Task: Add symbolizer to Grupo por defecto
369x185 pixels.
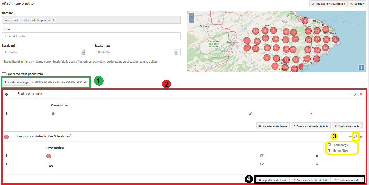Action: click(347, 180)
